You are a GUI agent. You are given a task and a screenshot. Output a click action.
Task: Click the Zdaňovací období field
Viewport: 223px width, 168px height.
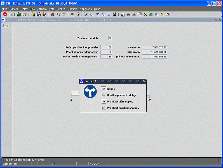(110, 38)
